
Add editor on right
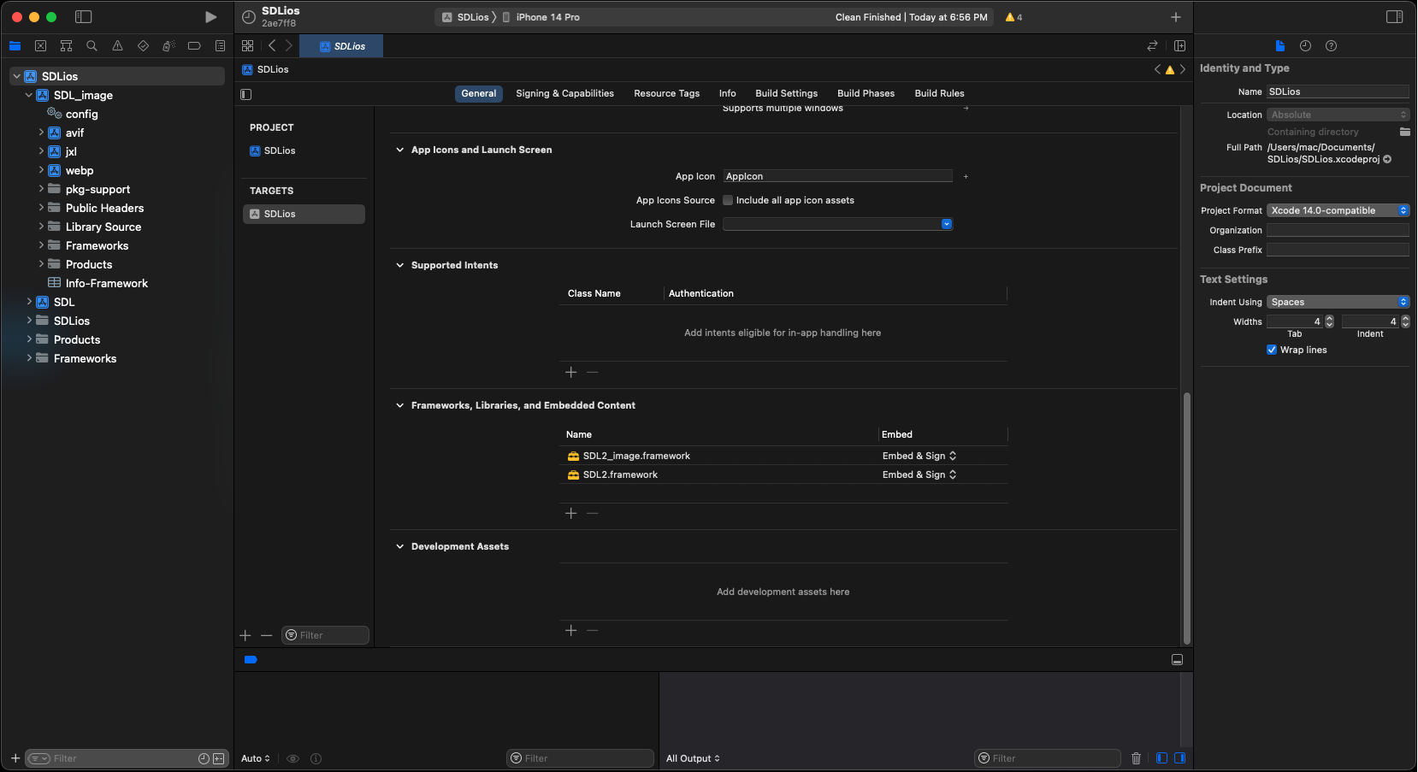point(1179,46)
